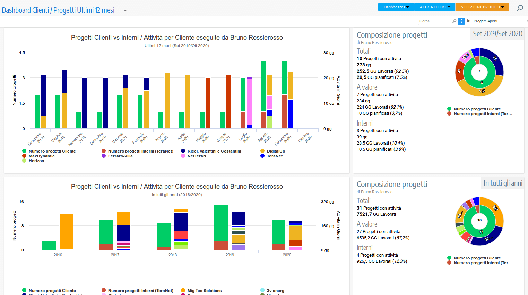Click the Mig Tec Solotions legend label
Screen dimensions: 528x295
[x=204, y=291]
